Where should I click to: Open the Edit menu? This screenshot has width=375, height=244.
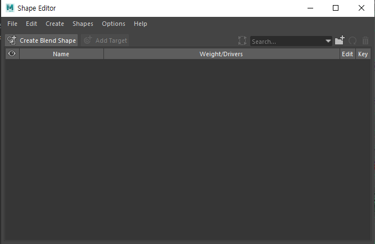(31, 24)
